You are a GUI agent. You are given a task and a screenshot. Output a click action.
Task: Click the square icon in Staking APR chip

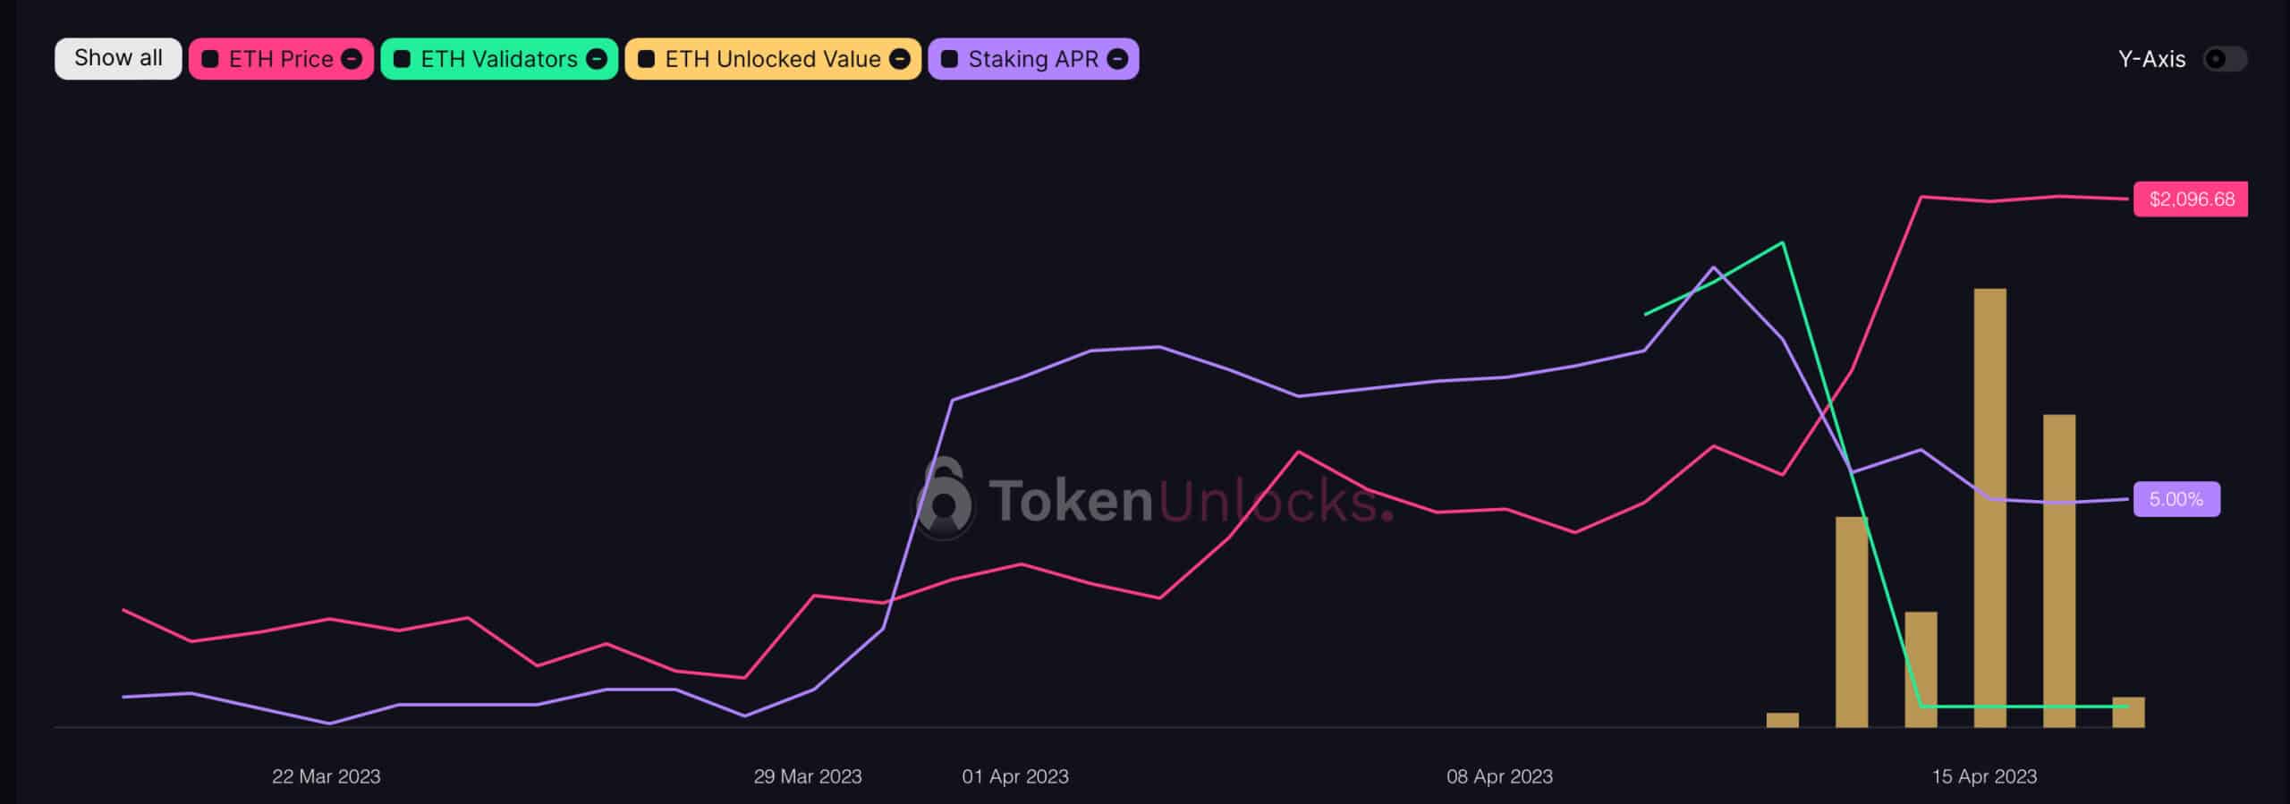point(949,59)
